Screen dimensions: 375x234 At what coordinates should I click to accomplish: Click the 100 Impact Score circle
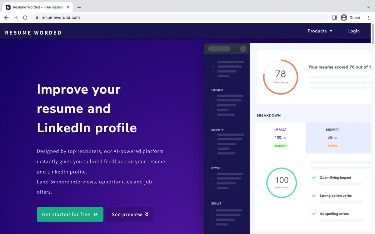[282, 183]
